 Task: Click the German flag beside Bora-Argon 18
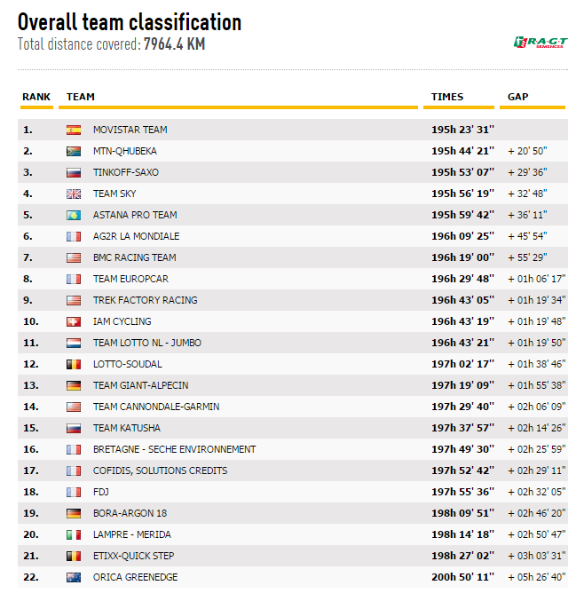74,513
